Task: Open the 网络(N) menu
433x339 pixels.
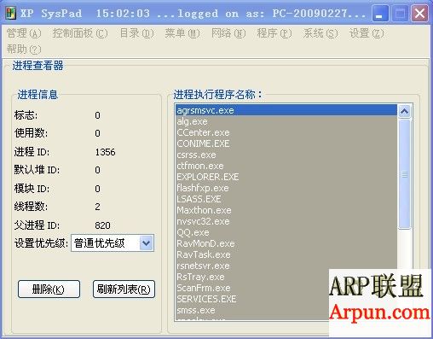Action: (x=228, y=33)
